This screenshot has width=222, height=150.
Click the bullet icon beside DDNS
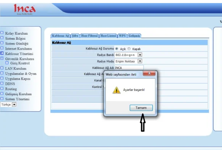(2, 83)
